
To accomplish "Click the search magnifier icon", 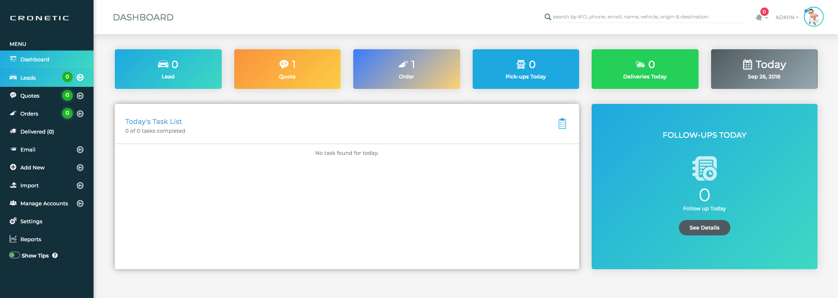I will [548, 17].
